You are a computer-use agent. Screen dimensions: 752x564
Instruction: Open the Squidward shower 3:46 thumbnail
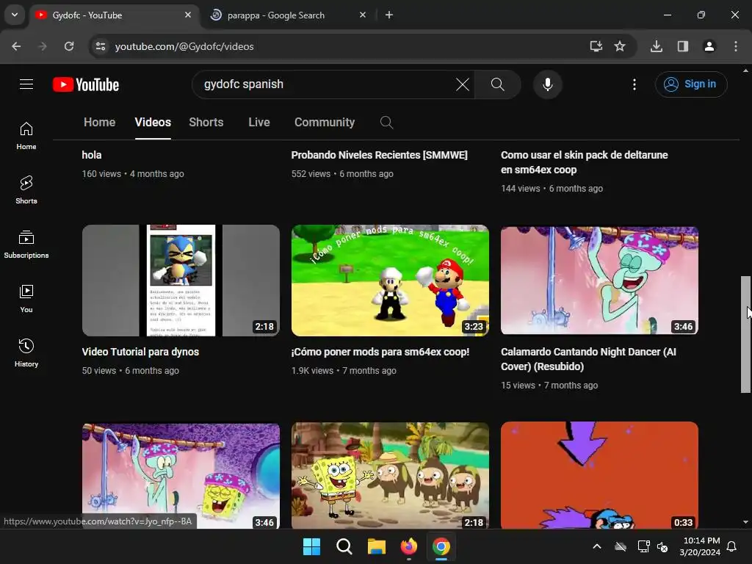(x=599, y=281)
